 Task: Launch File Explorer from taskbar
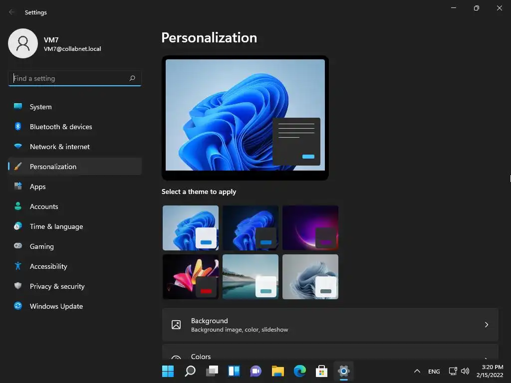pos(278,371)
